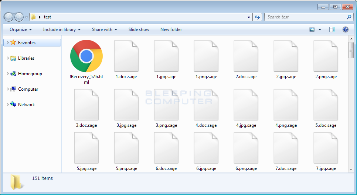Select the 5.png.sage file icon
The height and width of the screenshot is (195, 357).
click(126, 148)
